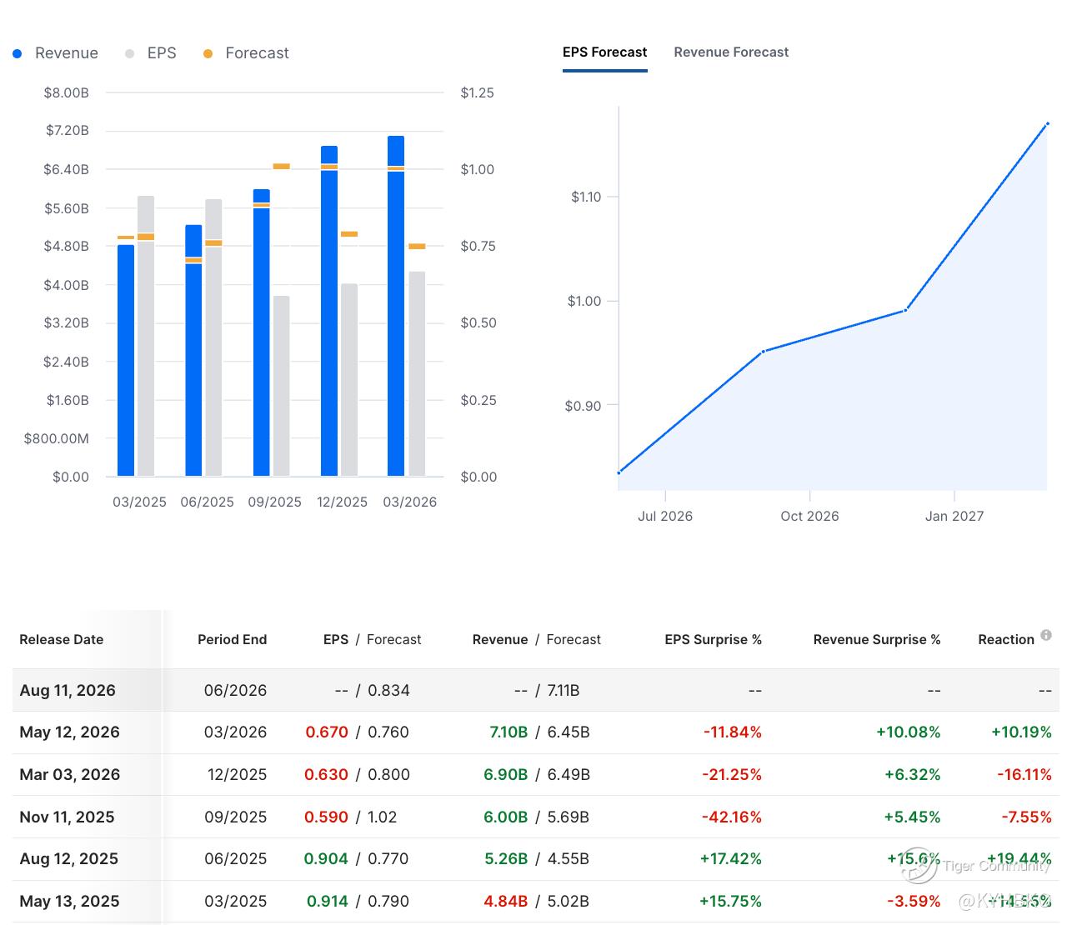
Task: Click the 1.02 EPS forecast value
Action: pos(382,817)
